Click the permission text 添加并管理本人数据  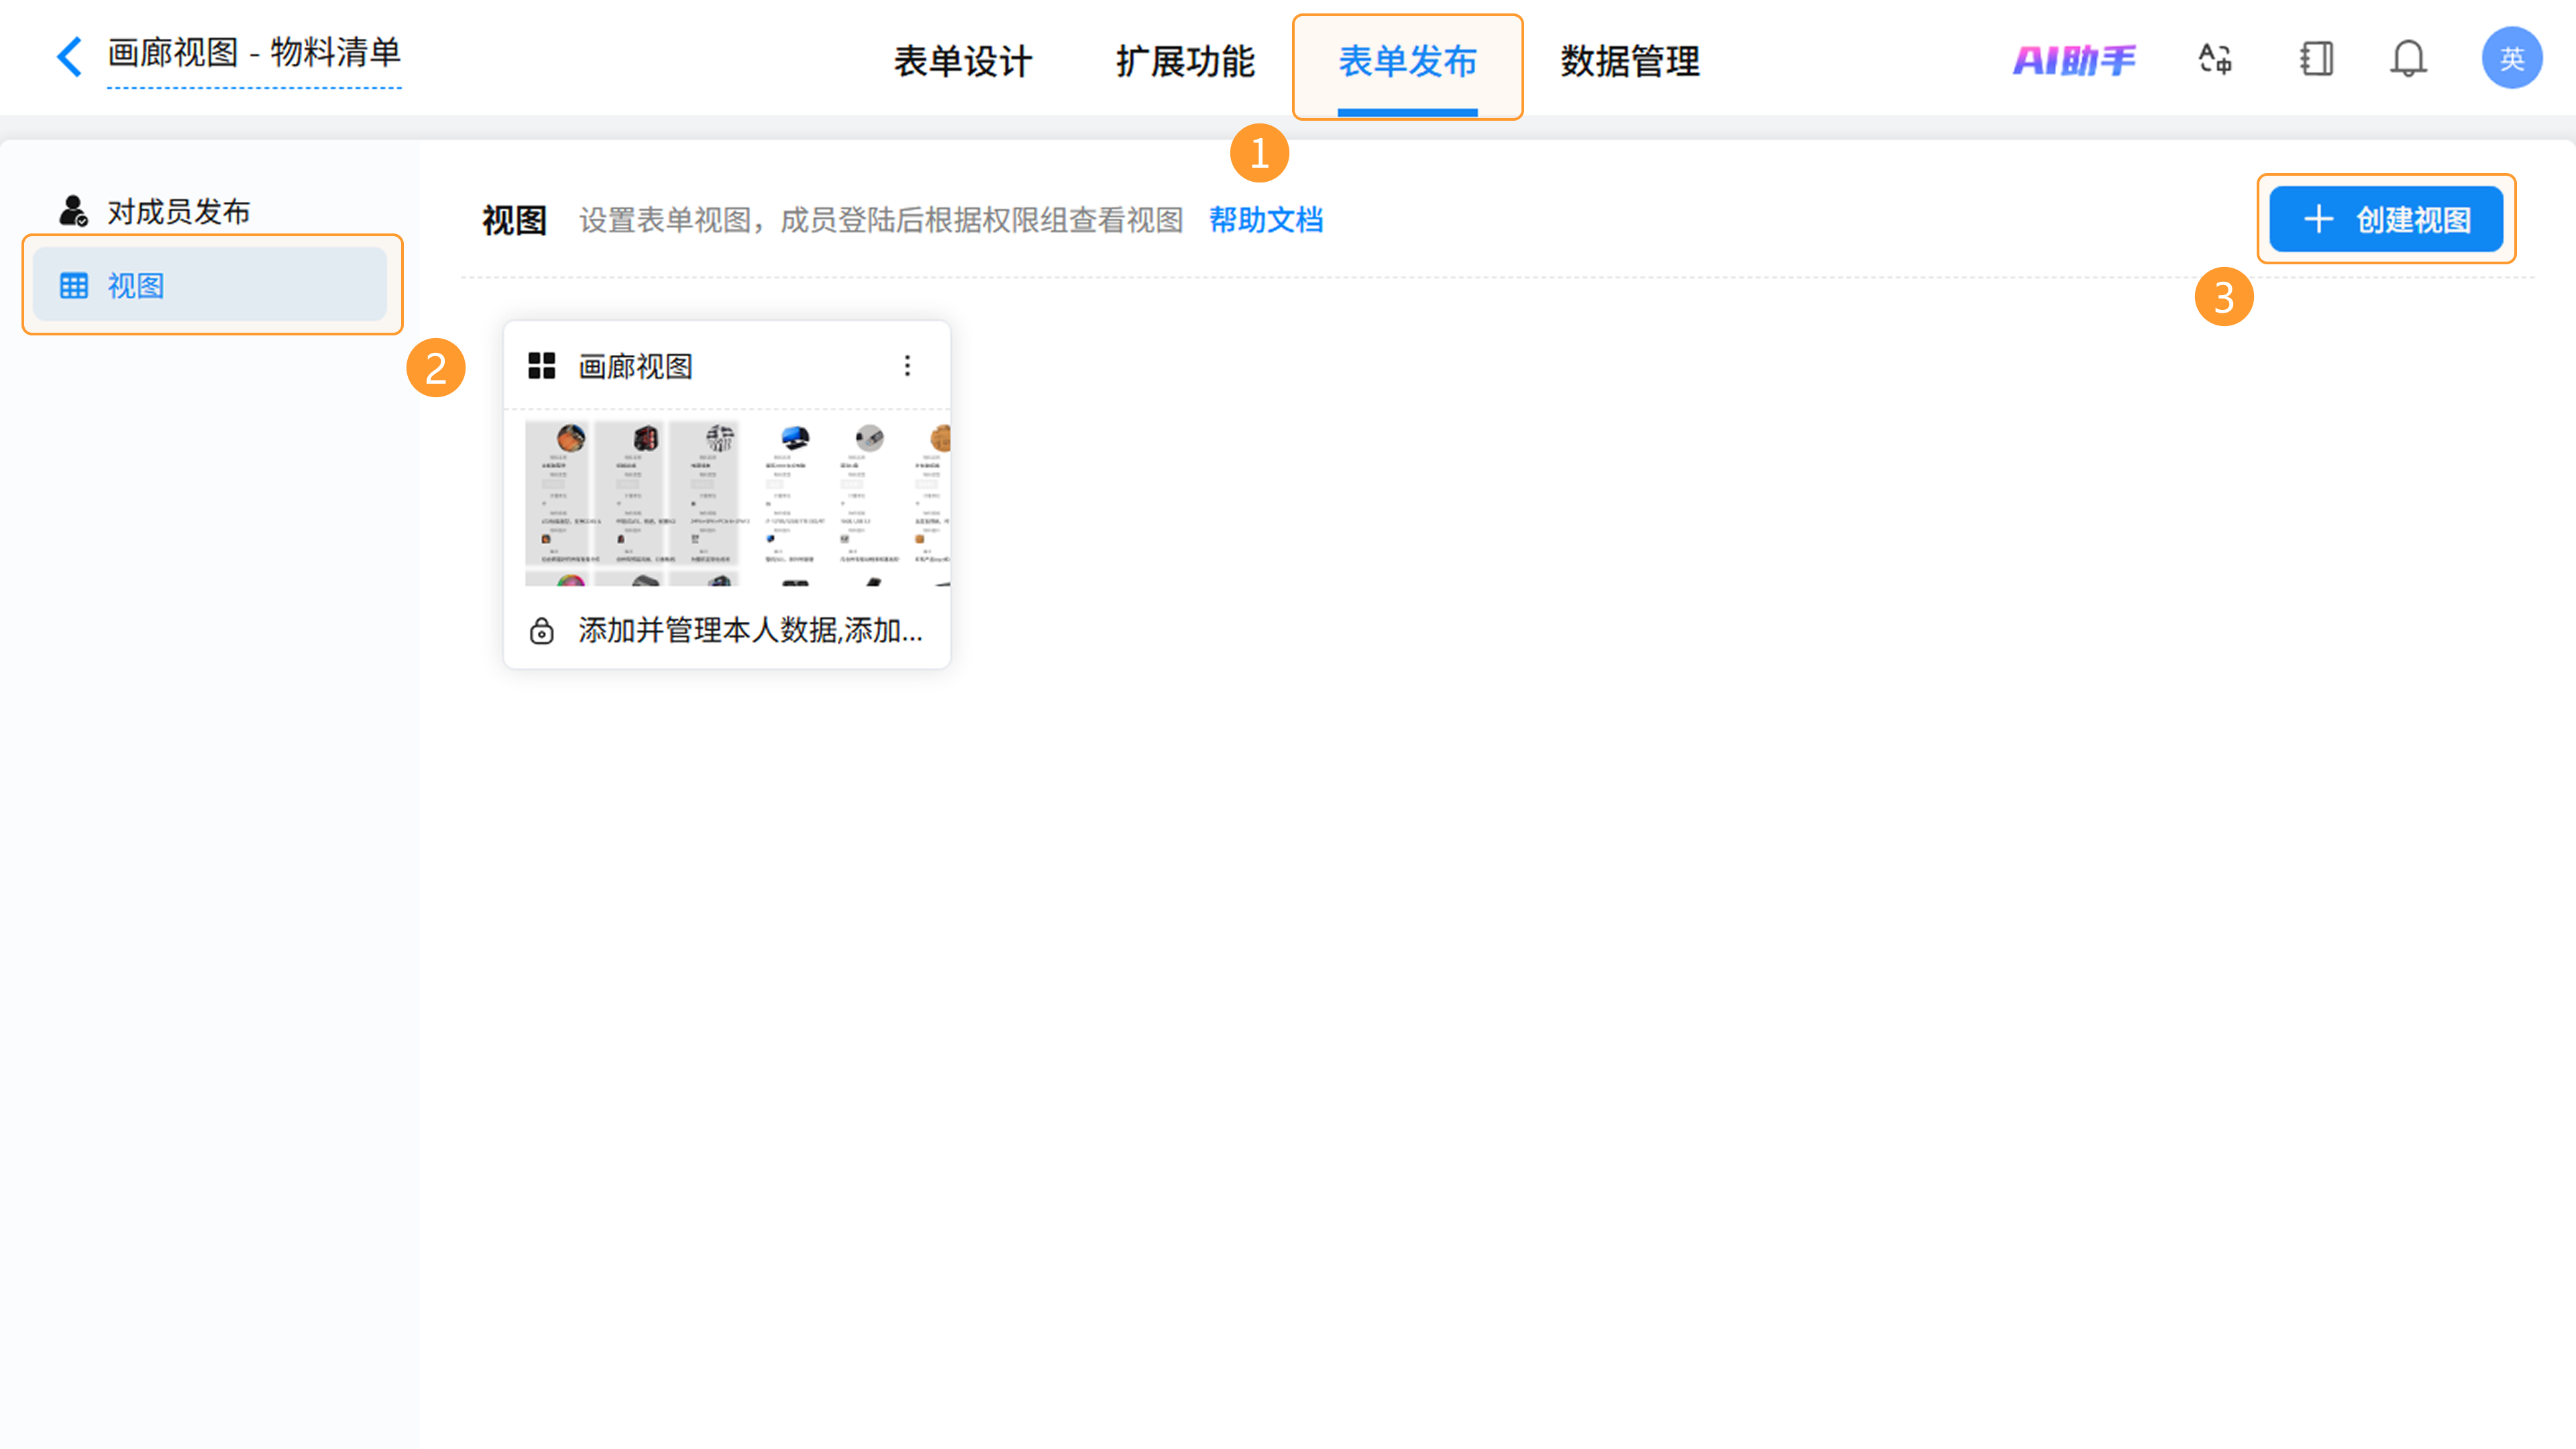pos(750,631)
